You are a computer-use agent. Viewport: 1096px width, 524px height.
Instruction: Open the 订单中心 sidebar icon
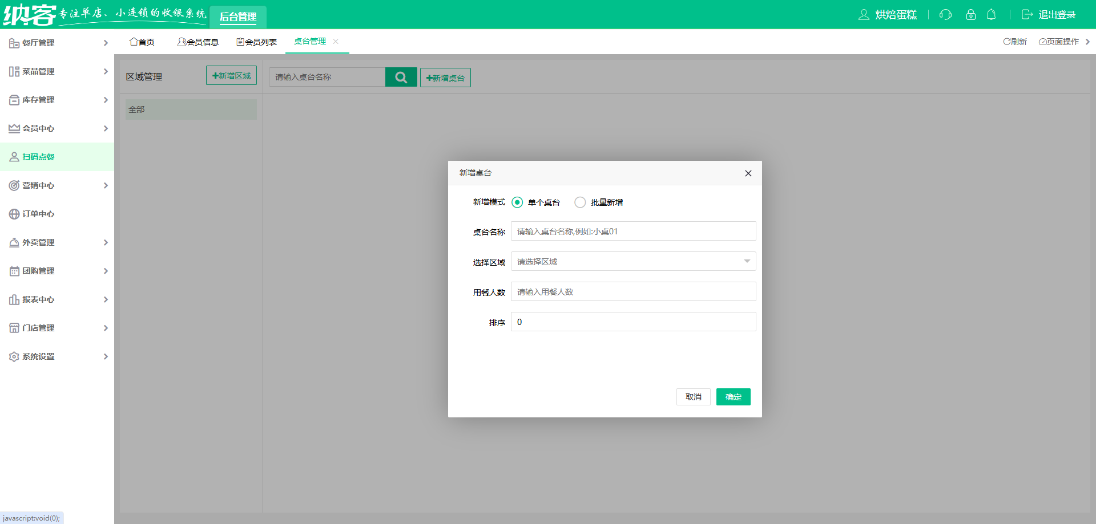coord(14,214)
